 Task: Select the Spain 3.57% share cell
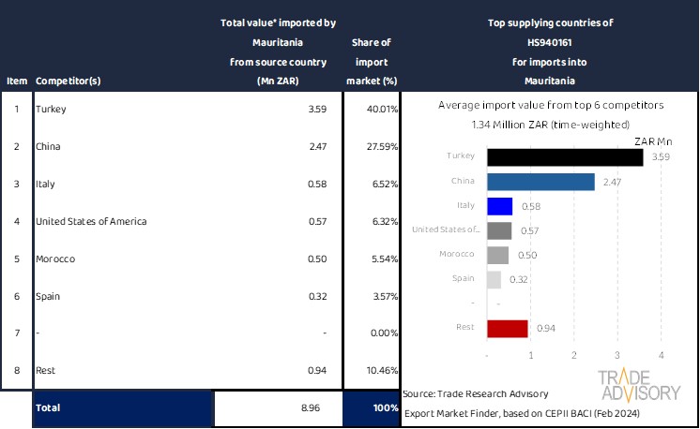point(372,297)
